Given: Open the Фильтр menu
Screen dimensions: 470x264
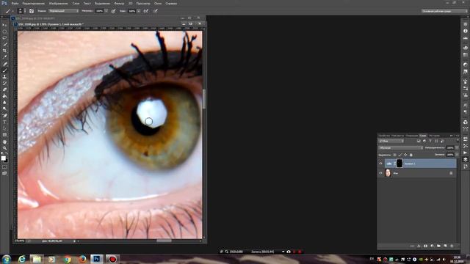Looking at the screenshot, I should tap(119, 4).
